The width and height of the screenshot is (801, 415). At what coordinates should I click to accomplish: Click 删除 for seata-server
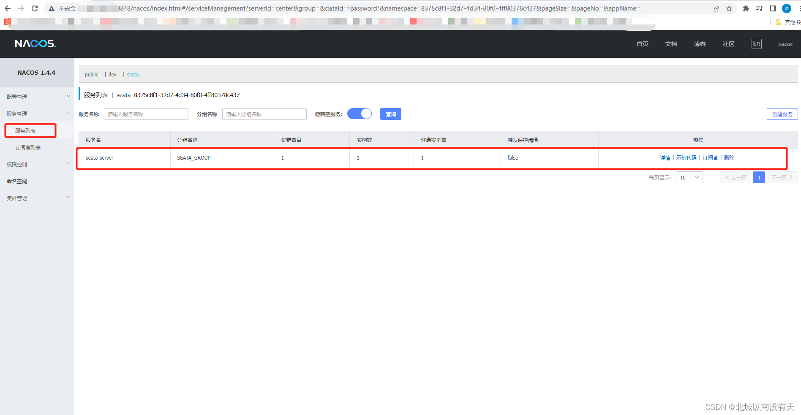[729, 157]
